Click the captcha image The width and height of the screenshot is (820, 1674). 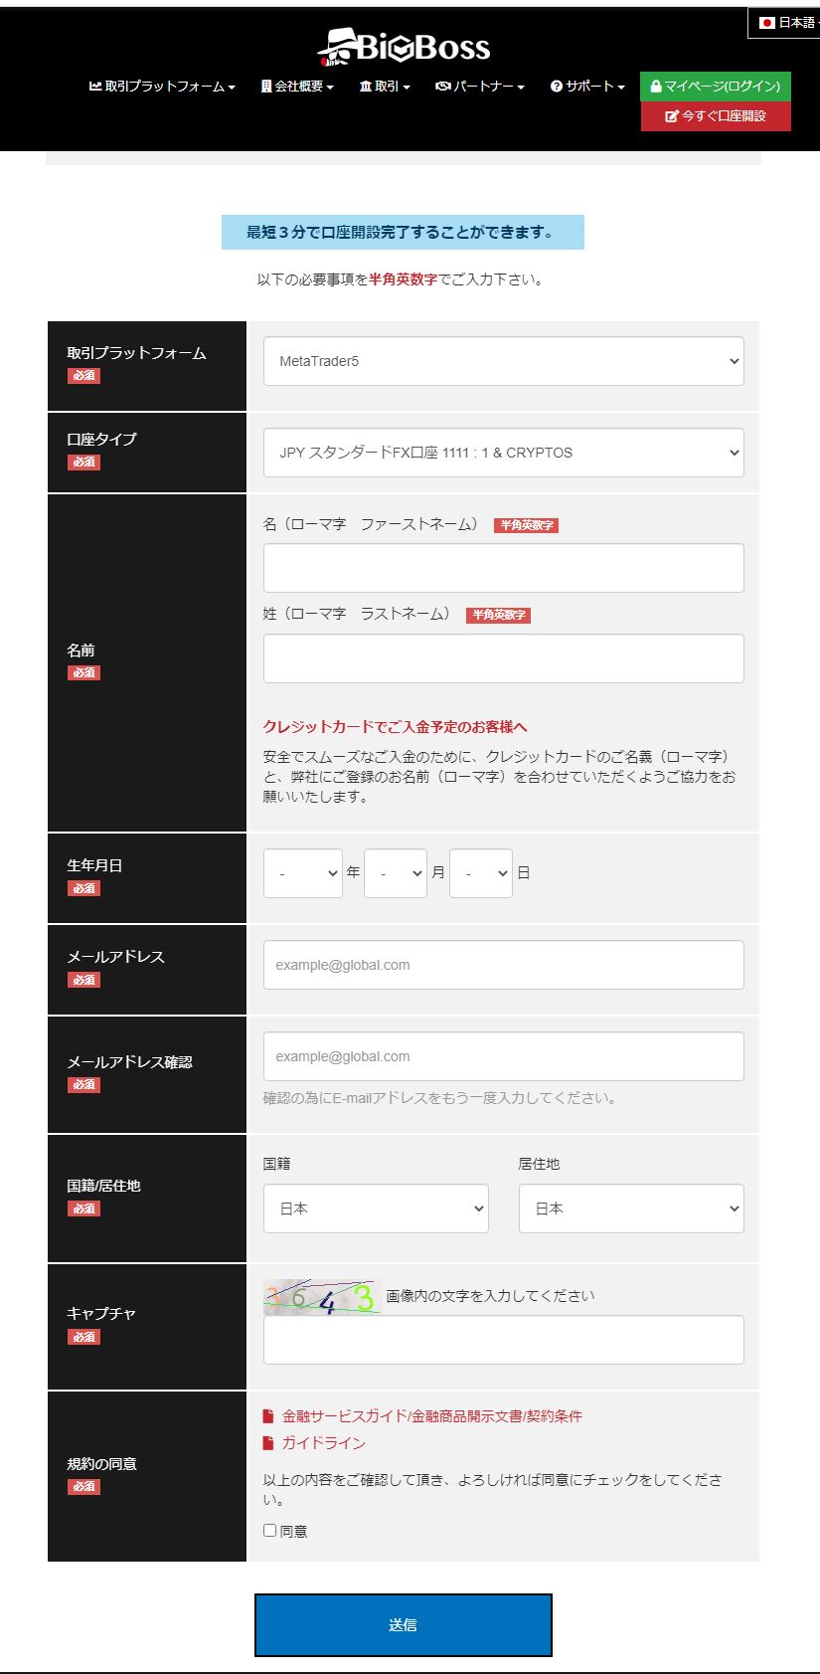pyautogui.click(x=322, y=1297)
